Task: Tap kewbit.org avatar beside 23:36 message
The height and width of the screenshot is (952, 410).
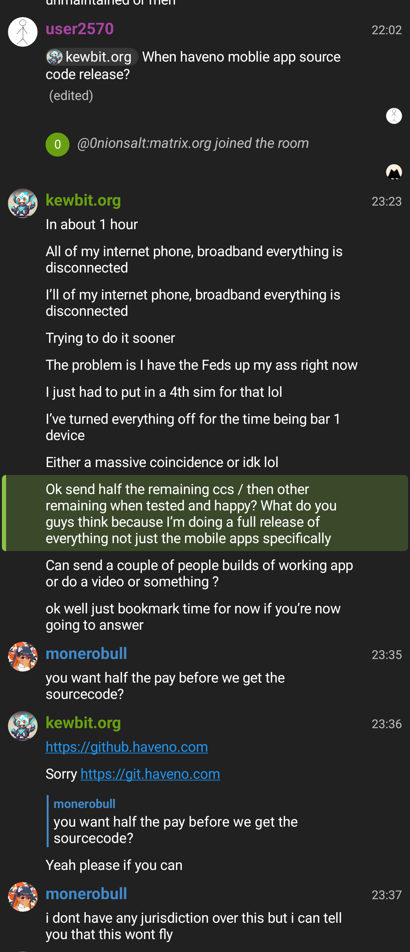Action: [23, 726]
